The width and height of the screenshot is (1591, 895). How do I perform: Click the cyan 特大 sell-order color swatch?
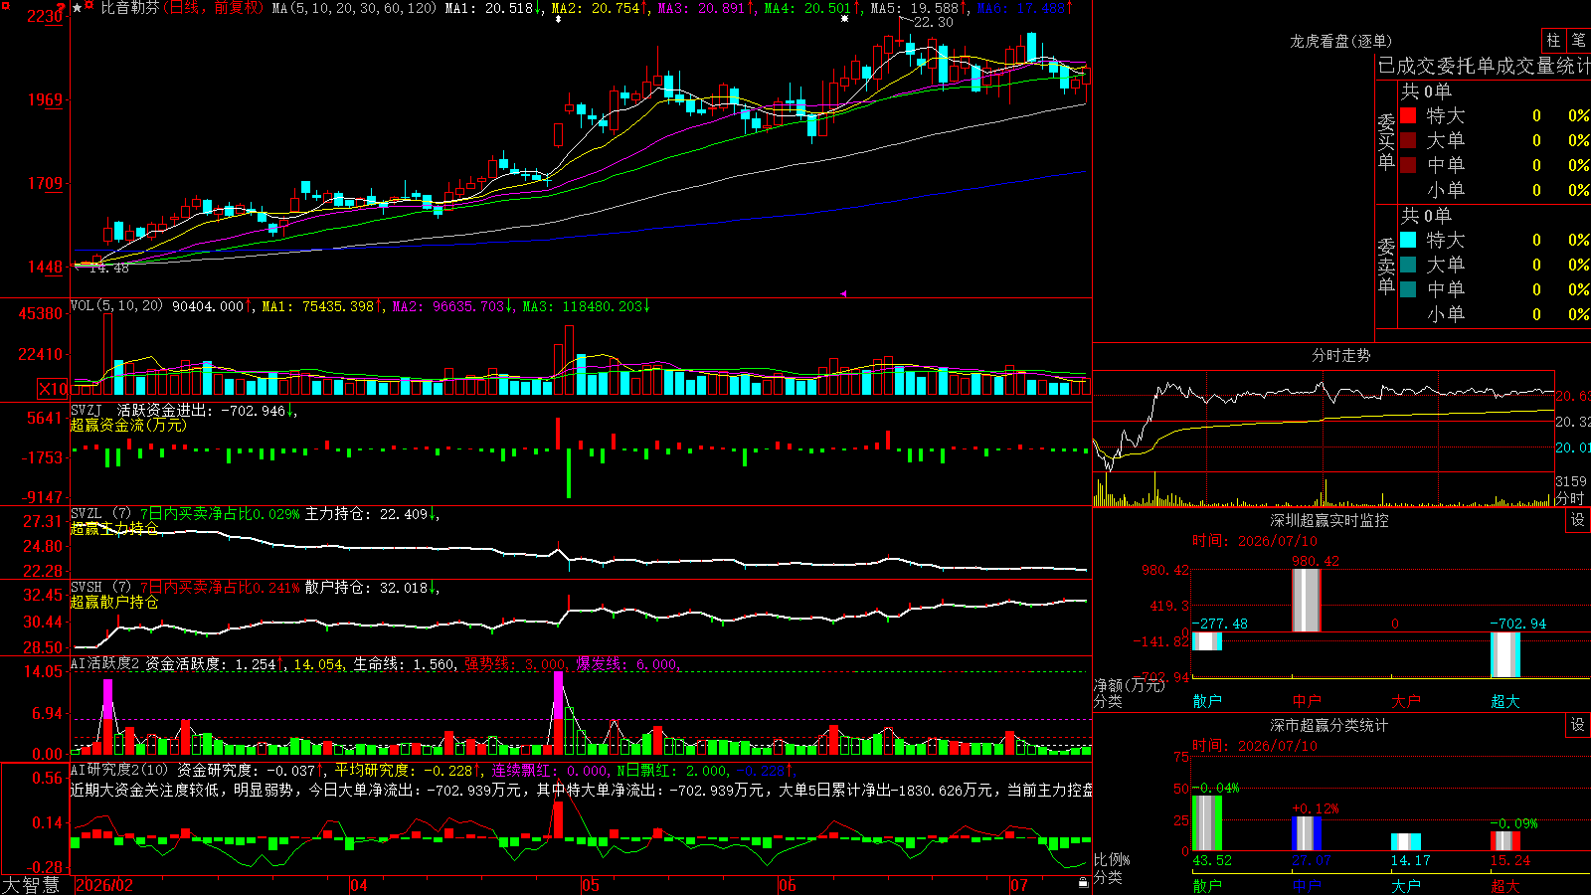click(x=1408, y=240)
